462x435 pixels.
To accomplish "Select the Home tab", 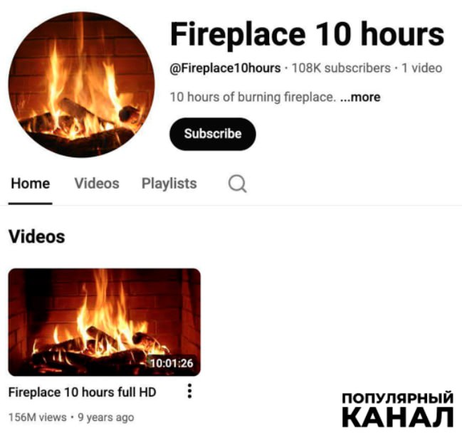I will [31, 183].
